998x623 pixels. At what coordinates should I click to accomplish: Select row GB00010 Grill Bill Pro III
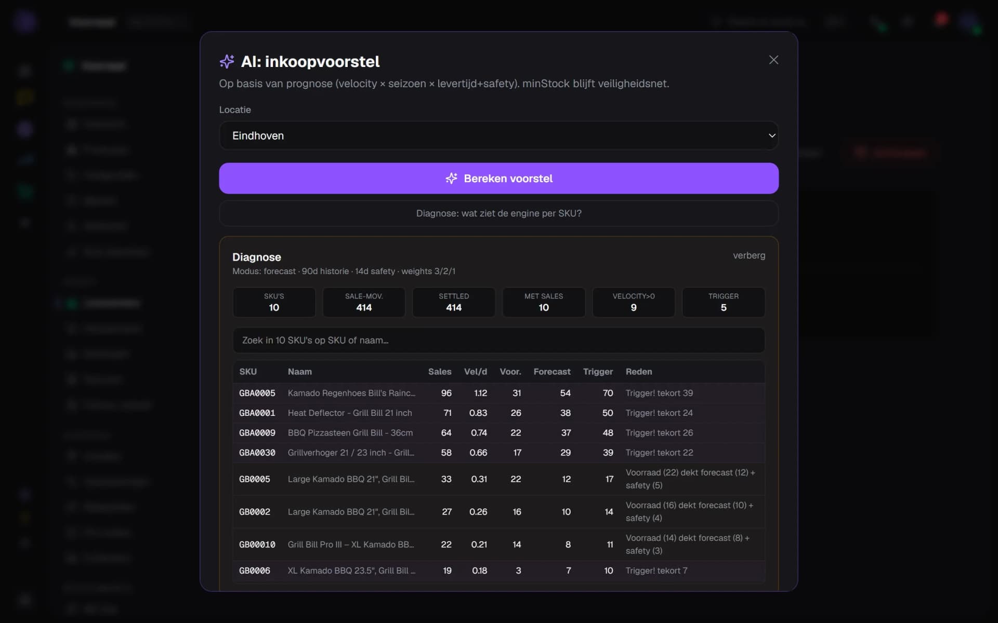click(x=498, y=545)
